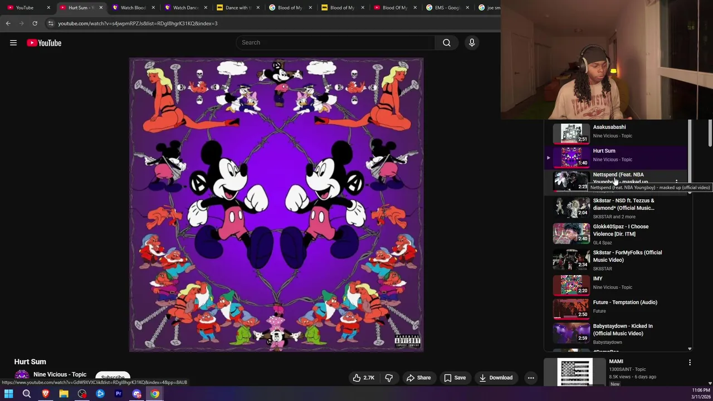The image size is (713, 401).
Task: Click the browser address bar URL
Action: pos(138,23)
